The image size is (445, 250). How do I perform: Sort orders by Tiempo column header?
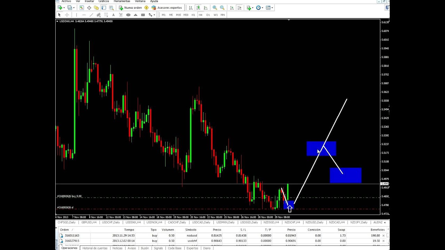coord(129,230)
